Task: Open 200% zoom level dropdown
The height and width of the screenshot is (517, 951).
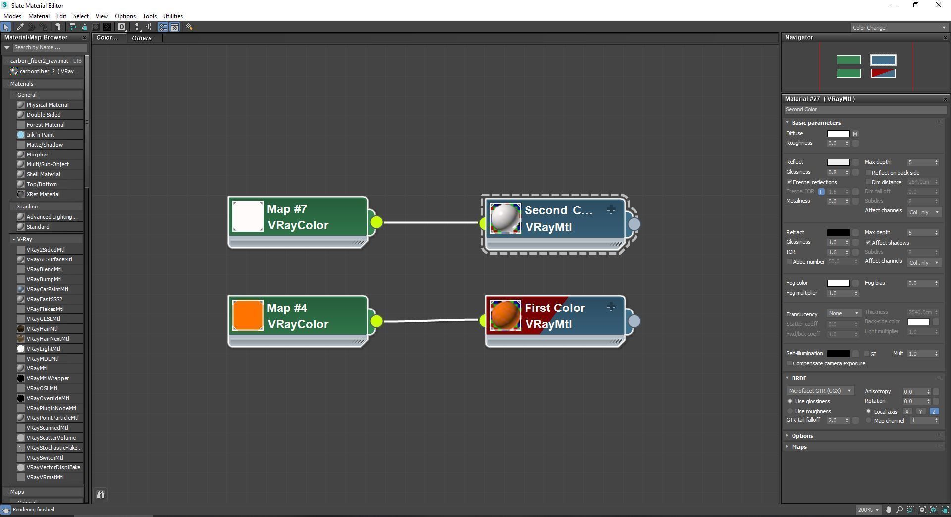Action: coord(868,510)
